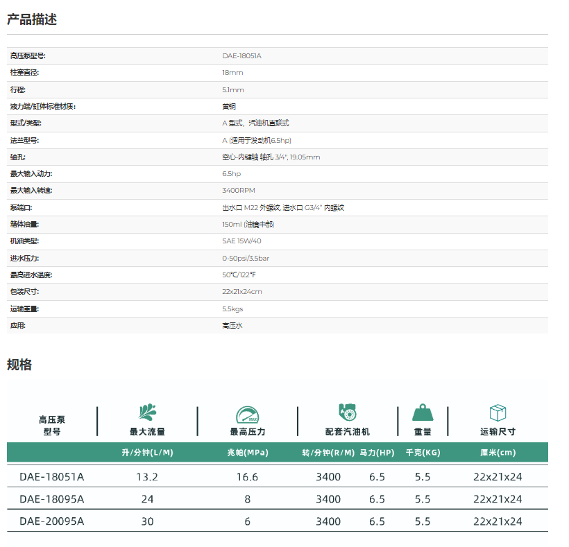
Task: Click the water splash max flow icon
Action: coord(147,412)
